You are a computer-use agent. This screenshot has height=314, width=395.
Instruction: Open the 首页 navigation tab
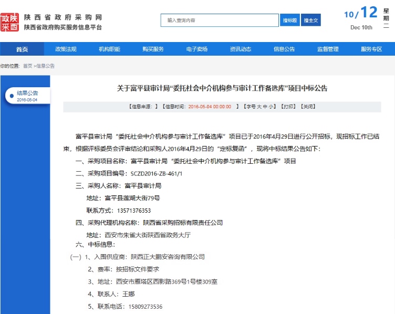(22, 49)
